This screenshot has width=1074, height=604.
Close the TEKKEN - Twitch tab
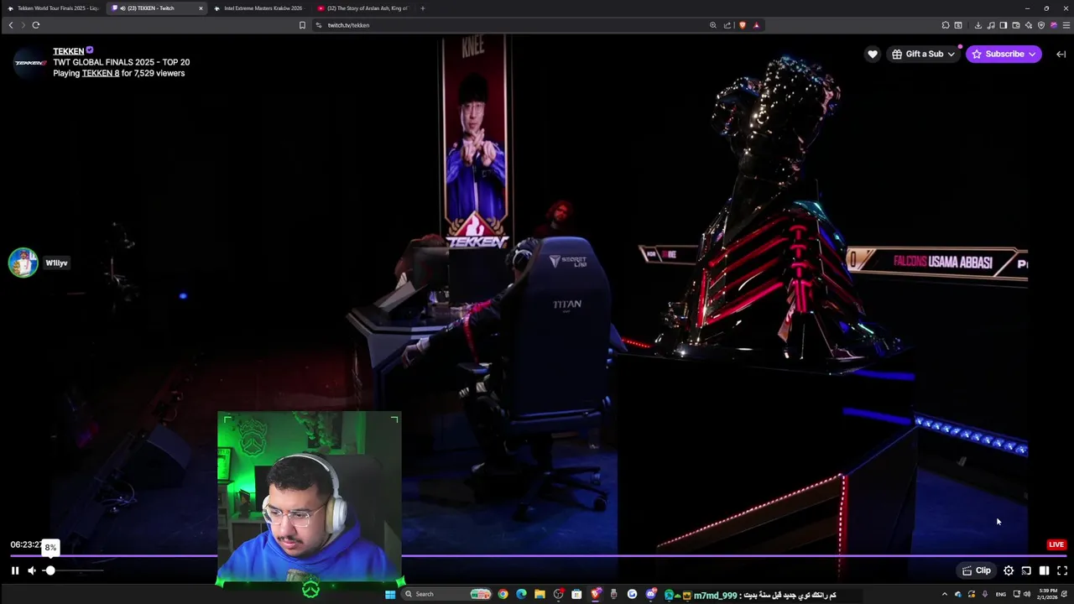201,8
